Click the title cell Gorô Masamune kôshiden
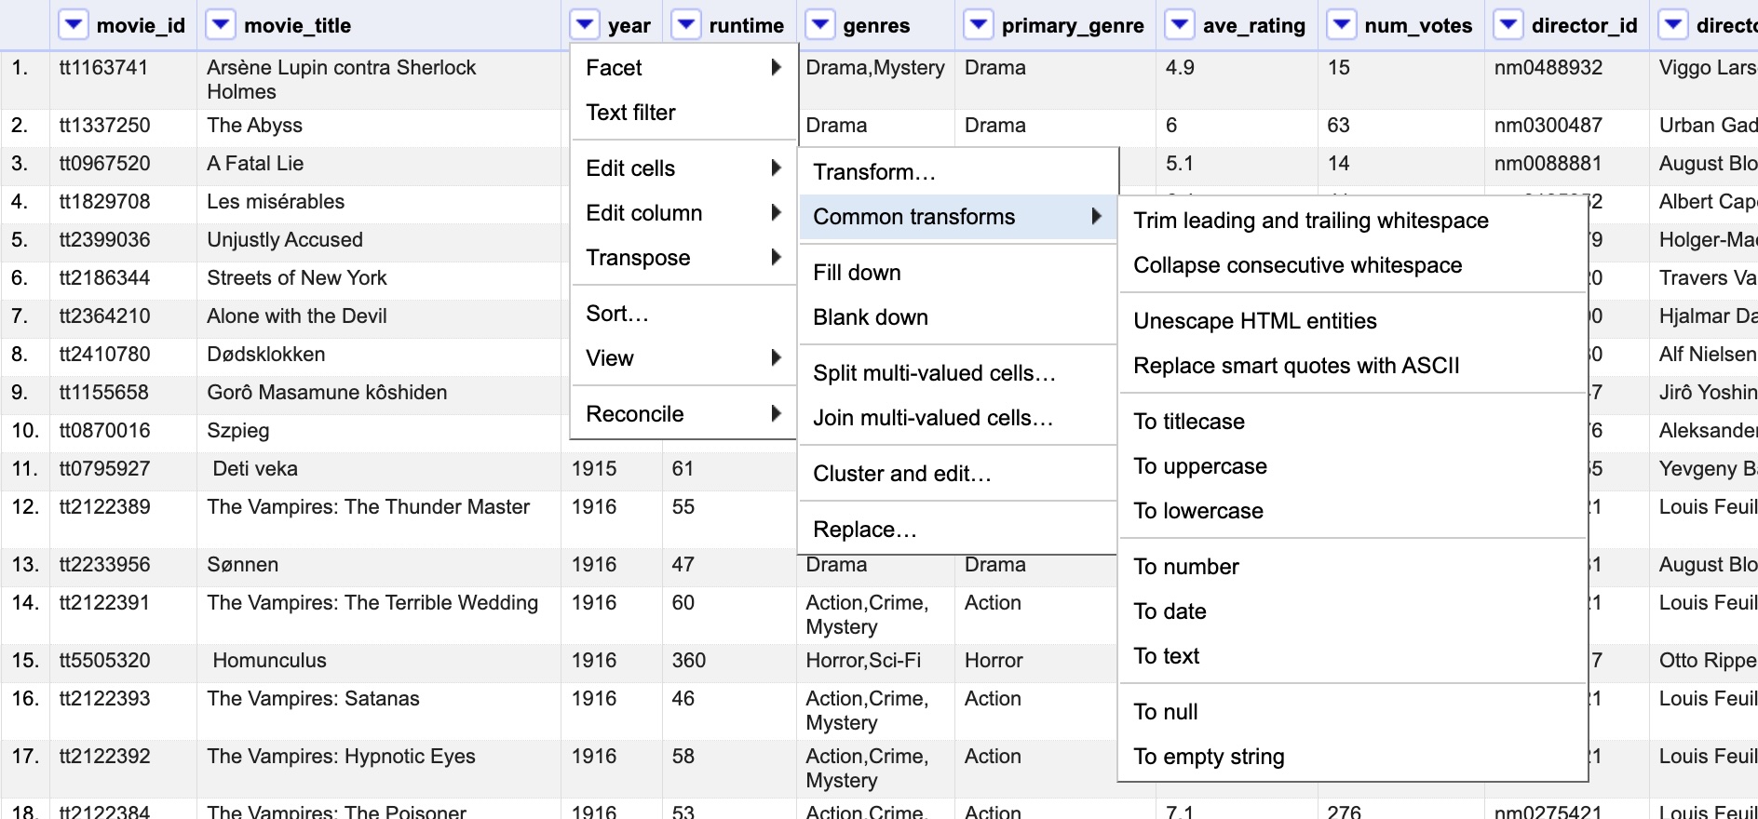The width and height of the screenshot is (1758, 819). (x=327, y=393)
